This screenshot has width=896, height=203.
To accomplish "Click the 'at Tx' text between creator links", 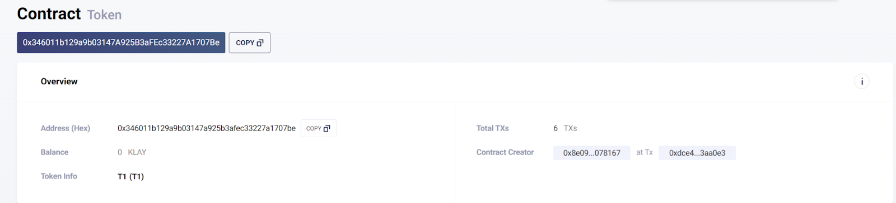I will tap(645, 152).
